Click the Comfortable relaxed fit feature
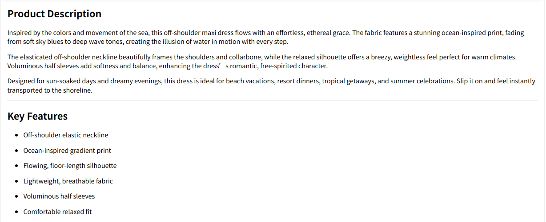 57,212
